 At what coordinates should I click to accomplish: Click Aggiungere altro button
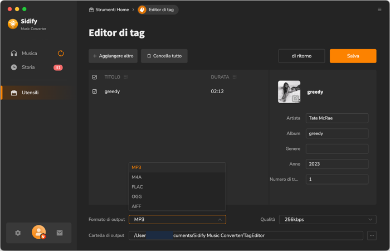click(x=113, y=56)
